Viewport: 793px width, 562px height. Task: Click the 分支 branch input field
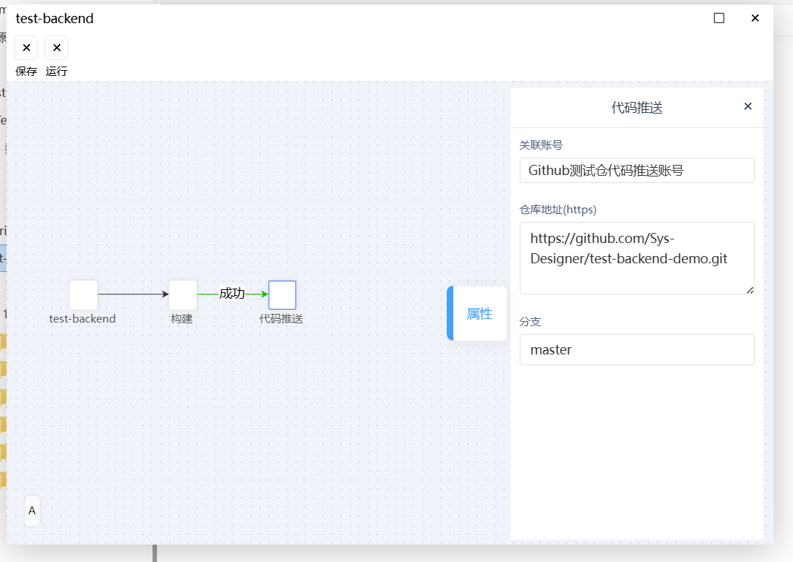pos(637,349)
